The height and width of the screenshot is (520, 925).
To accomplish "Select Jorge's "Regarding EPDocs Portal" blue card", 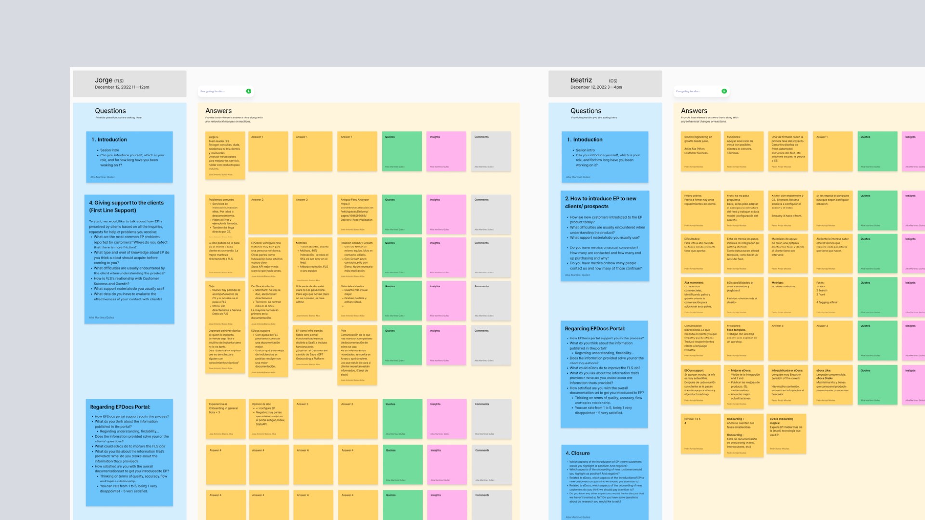I will pyautogui.click(x=129, y=452).
